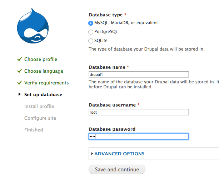This screenshot has height=176, width=219.
Task: Click inside the Database password field
Action: tap(139, 136)
